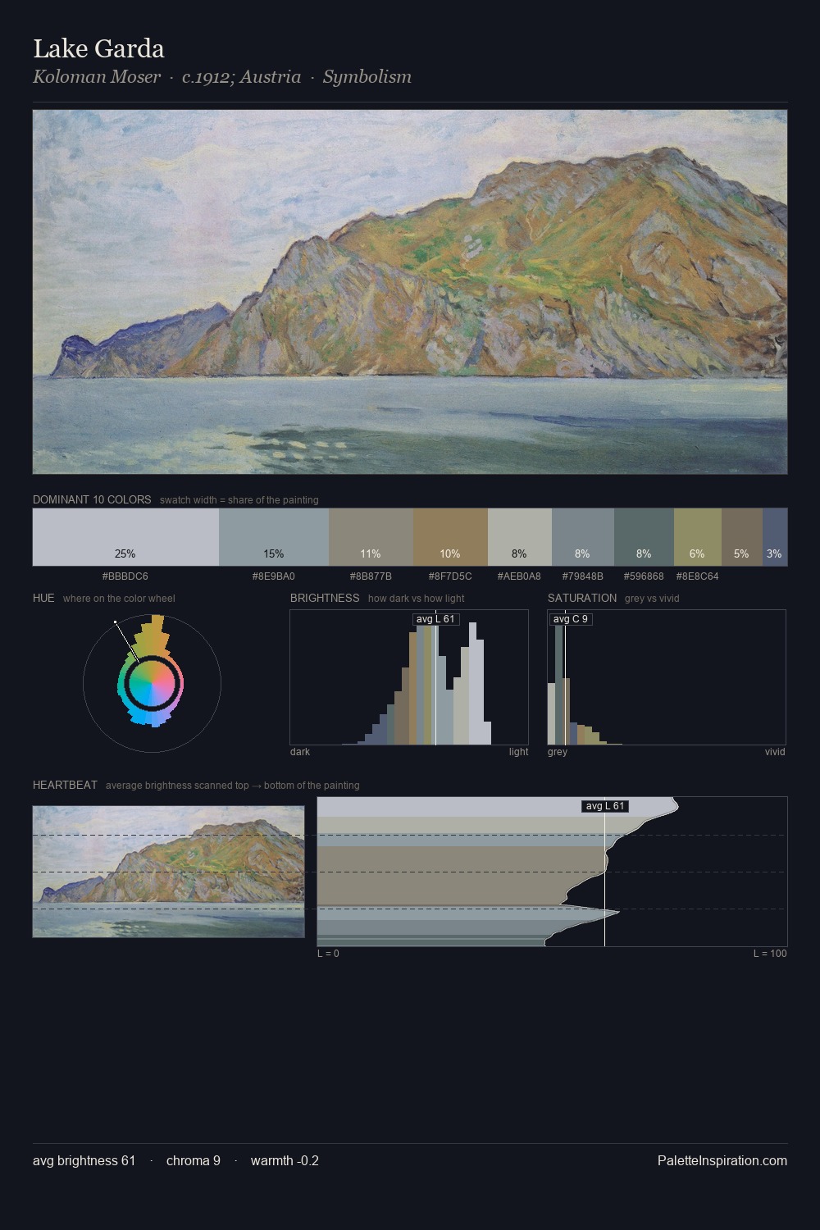Click 'how dark vs how light' caption
The image size is (820, 1230).
[417, 599]
